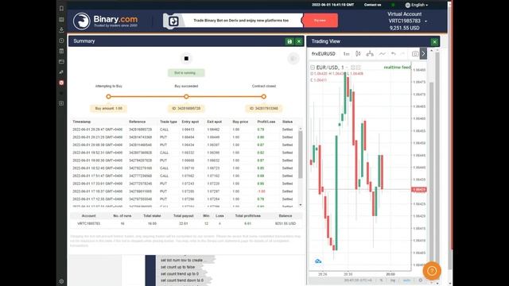The image size is (509, 286).
Task: Close the Summary panel
Action: click(299, 41)
